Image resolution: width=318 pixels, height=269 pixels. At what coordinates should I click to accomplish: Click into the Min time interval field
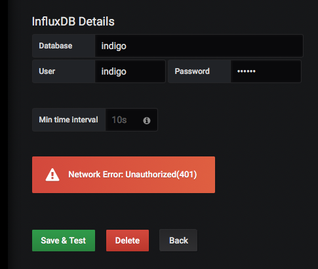pos(131,120)
